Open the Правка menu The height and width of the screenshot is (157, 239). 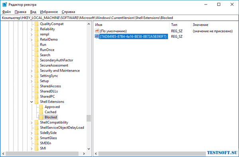click(20, 12)
